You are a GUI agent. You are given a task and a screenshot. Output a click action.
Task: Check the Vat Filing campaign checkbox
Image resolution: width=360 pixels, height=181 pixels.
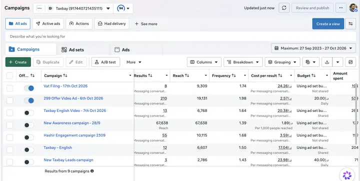click(9, 88)
